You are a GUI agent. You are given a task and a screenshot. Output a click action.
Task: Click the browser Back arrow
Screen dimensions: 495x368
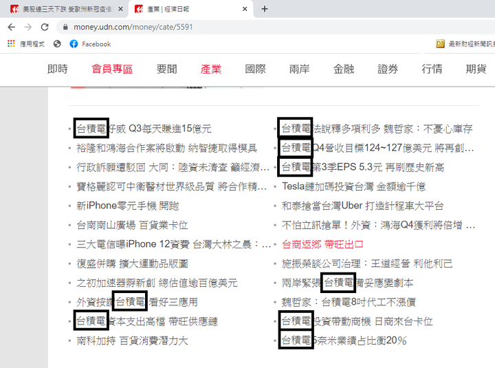coord(12,27)
